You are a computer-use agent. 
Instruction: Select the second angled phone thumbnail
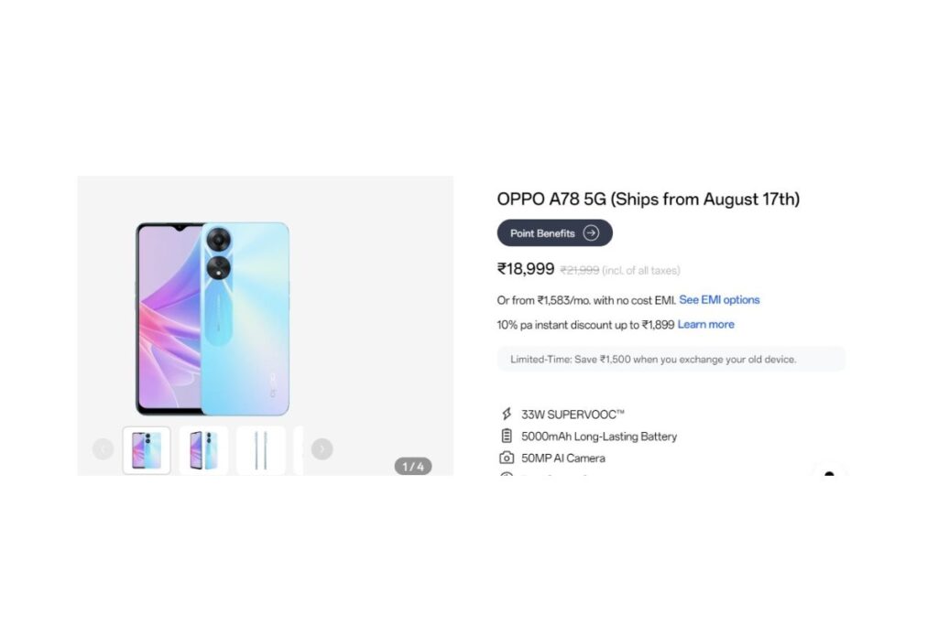203,450
